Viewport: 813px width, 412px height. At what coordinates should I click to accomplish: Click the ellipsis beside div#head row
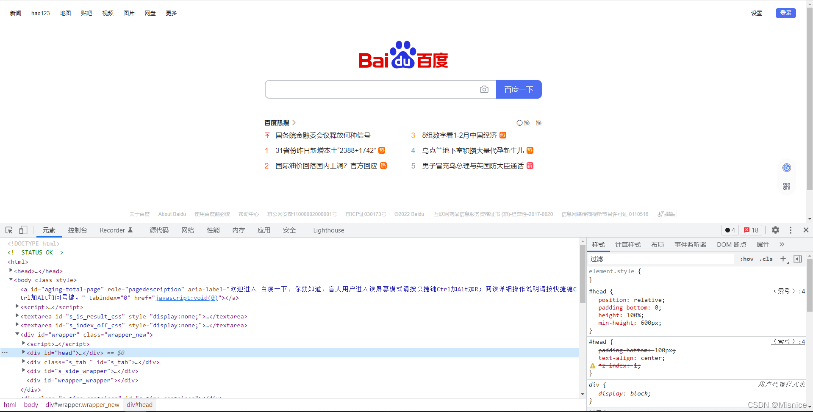point(5,353)
